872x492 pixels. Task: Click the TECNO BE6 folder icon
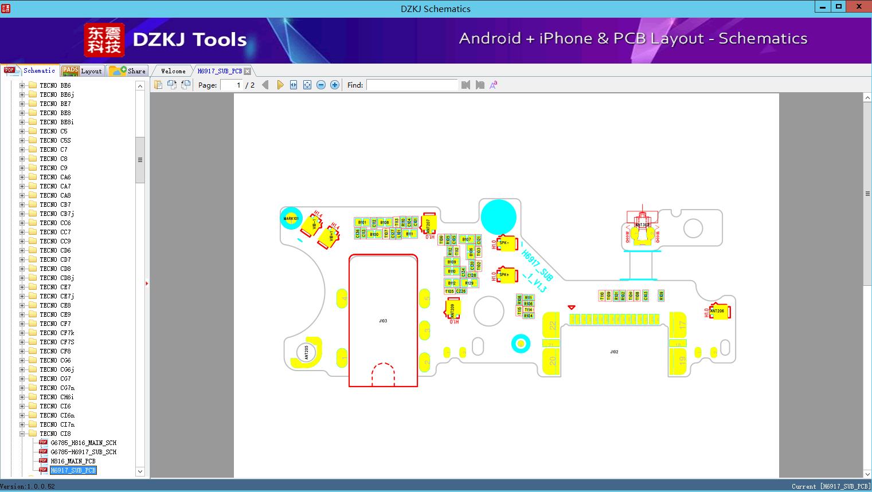pos(33,85)
